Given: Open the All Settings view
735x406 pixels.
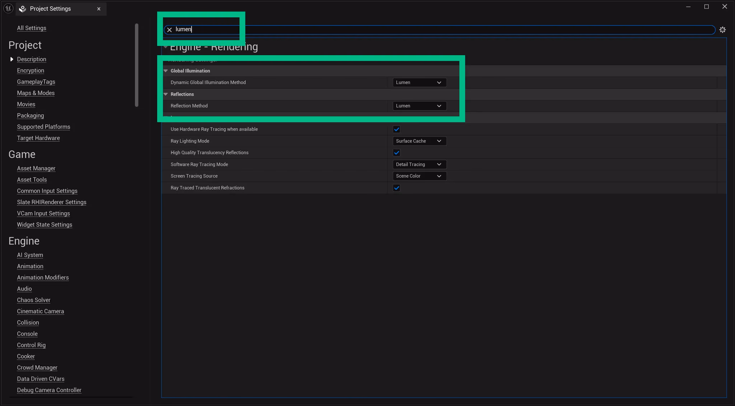Looking at the screenshot, I should coord(32,28).
